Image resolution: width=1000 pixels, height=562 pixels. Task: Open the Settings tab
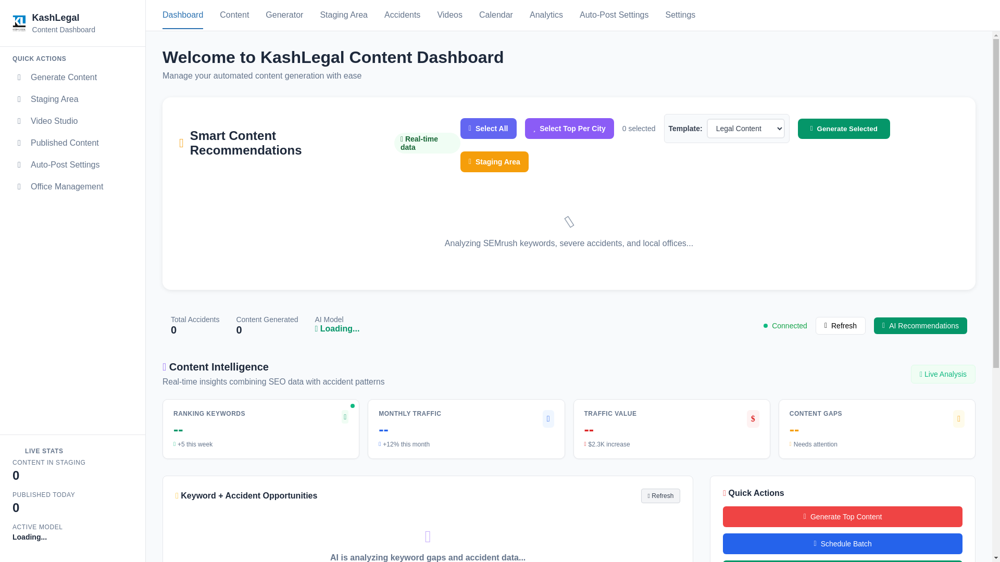(x=680, y=15)
